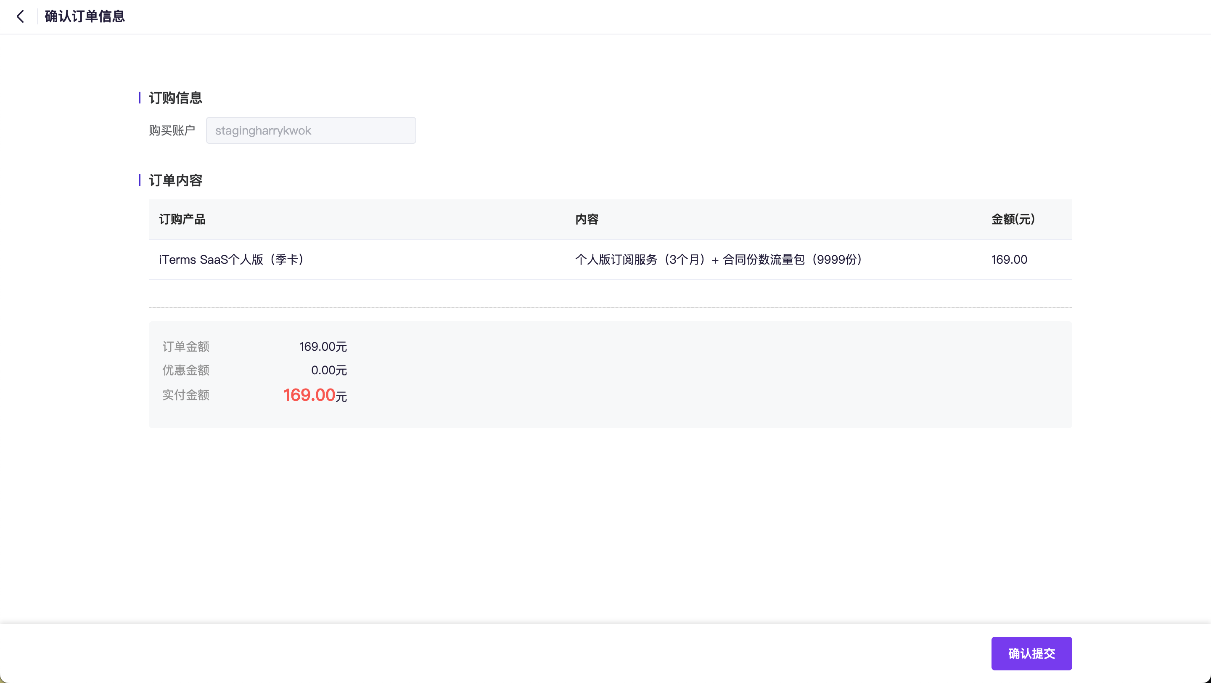This screenshot has height=683, width=1211.
Task: Click the 金额(元) column header
Action: click(1013, 219)
